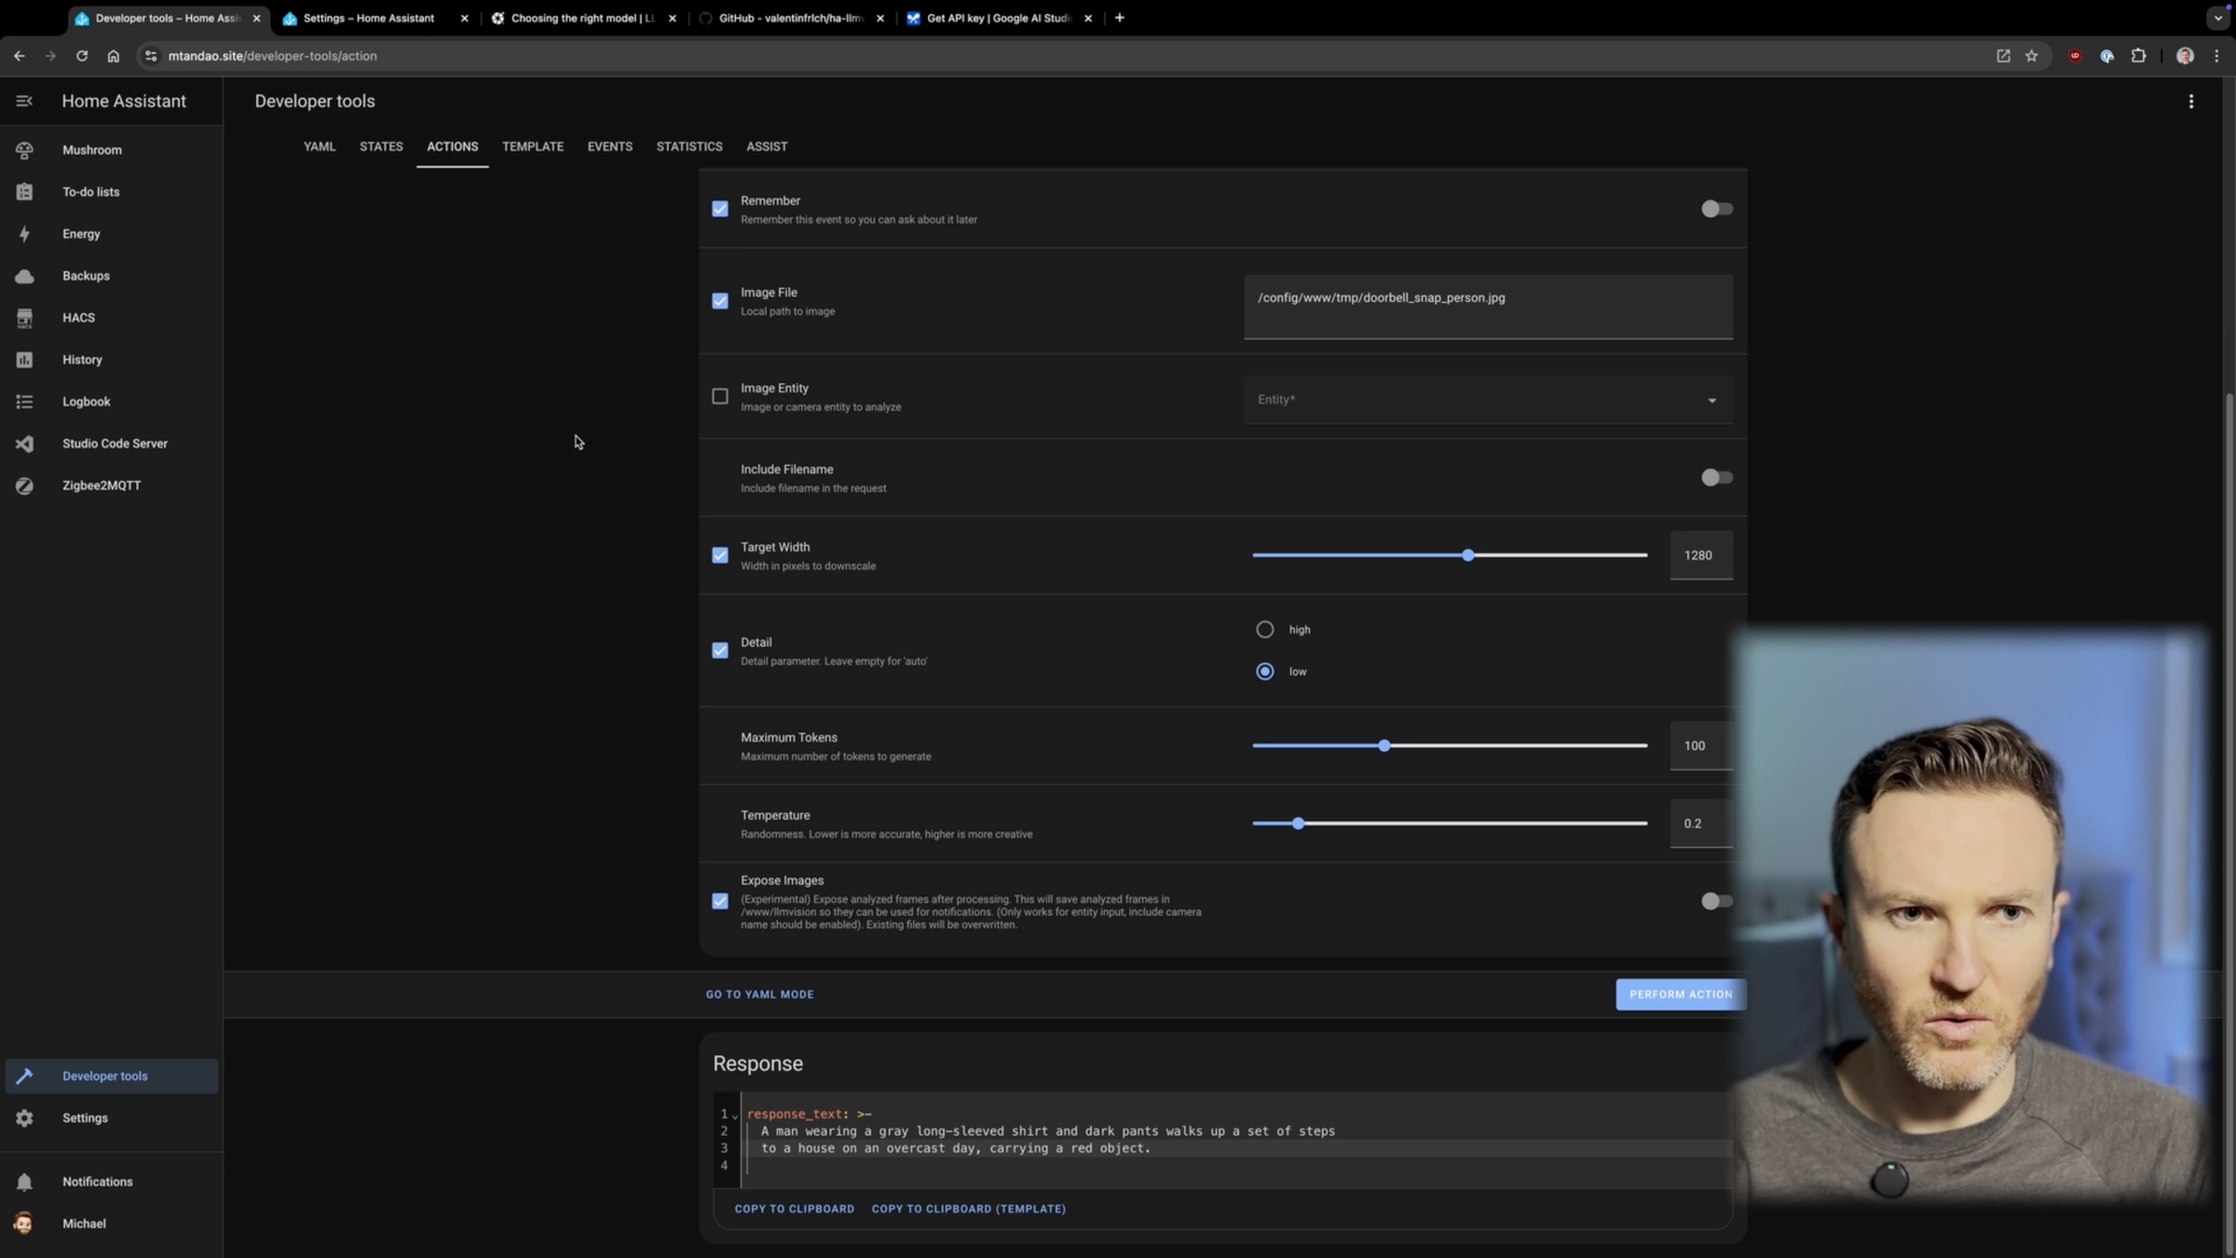Expand the Chrome profile menu

pos(2185,56)
